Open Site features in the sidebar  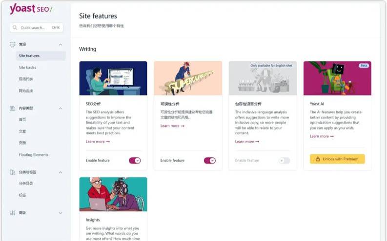click(x=41, y=56)
